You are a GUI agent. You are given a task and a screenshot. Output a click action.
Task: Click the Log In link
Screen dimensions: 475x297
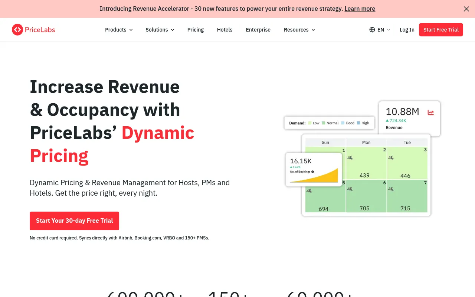[407, 30]
